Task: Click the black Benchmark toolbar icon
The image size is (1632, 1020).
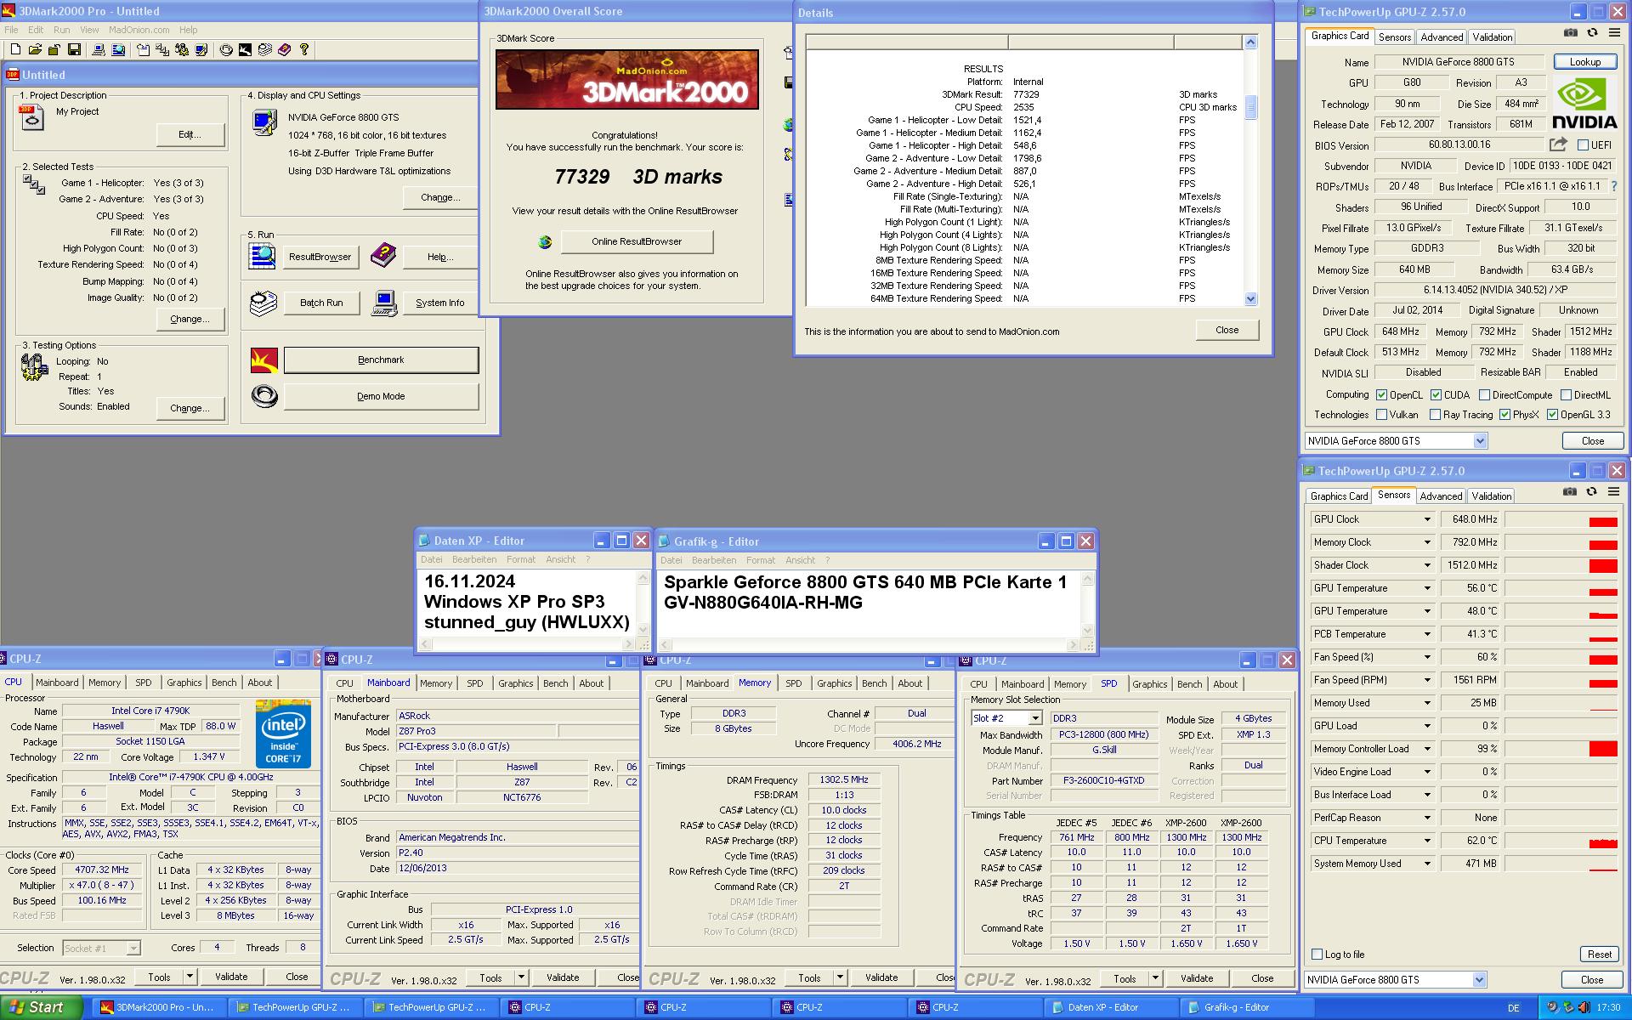Action: point(245,49)
